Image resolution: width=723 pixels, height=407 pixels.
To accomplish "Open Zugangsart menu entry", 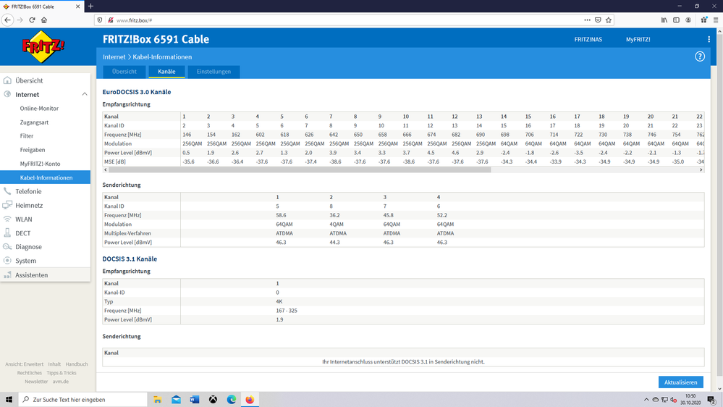I will [34, 122].
